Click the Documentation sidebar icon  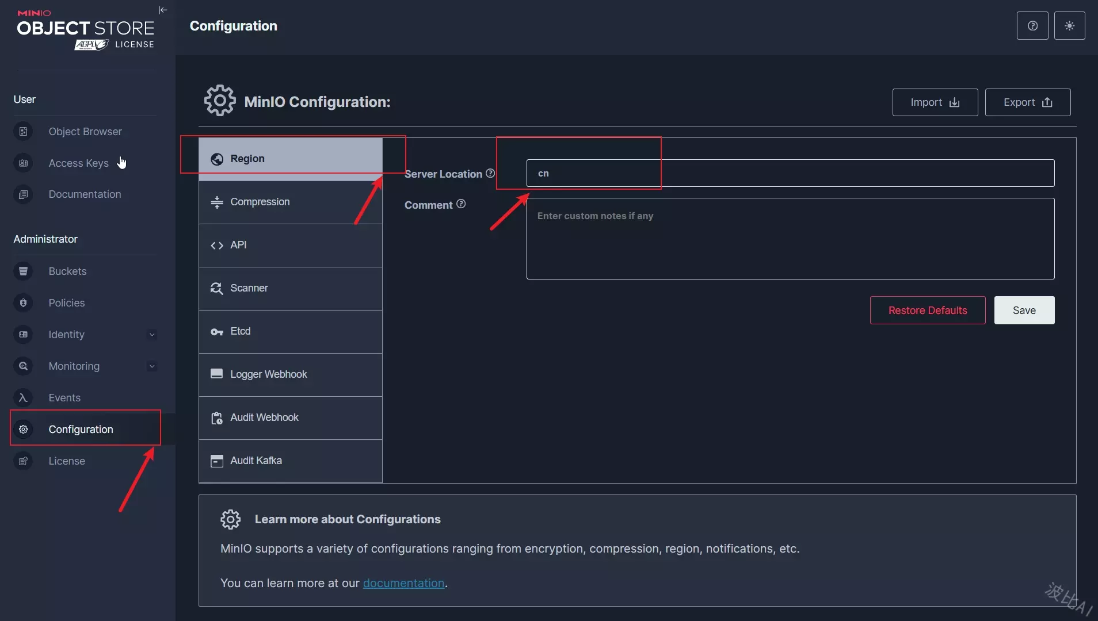[x=23, y=194]
